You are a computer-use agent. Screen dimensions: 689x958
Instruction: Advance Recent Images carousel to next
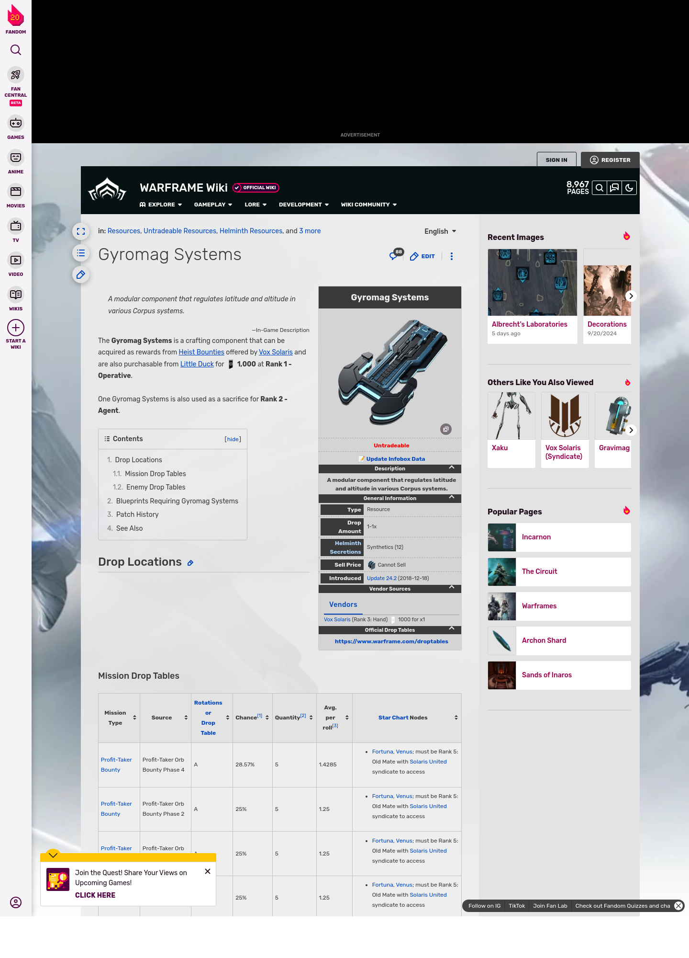631,296
